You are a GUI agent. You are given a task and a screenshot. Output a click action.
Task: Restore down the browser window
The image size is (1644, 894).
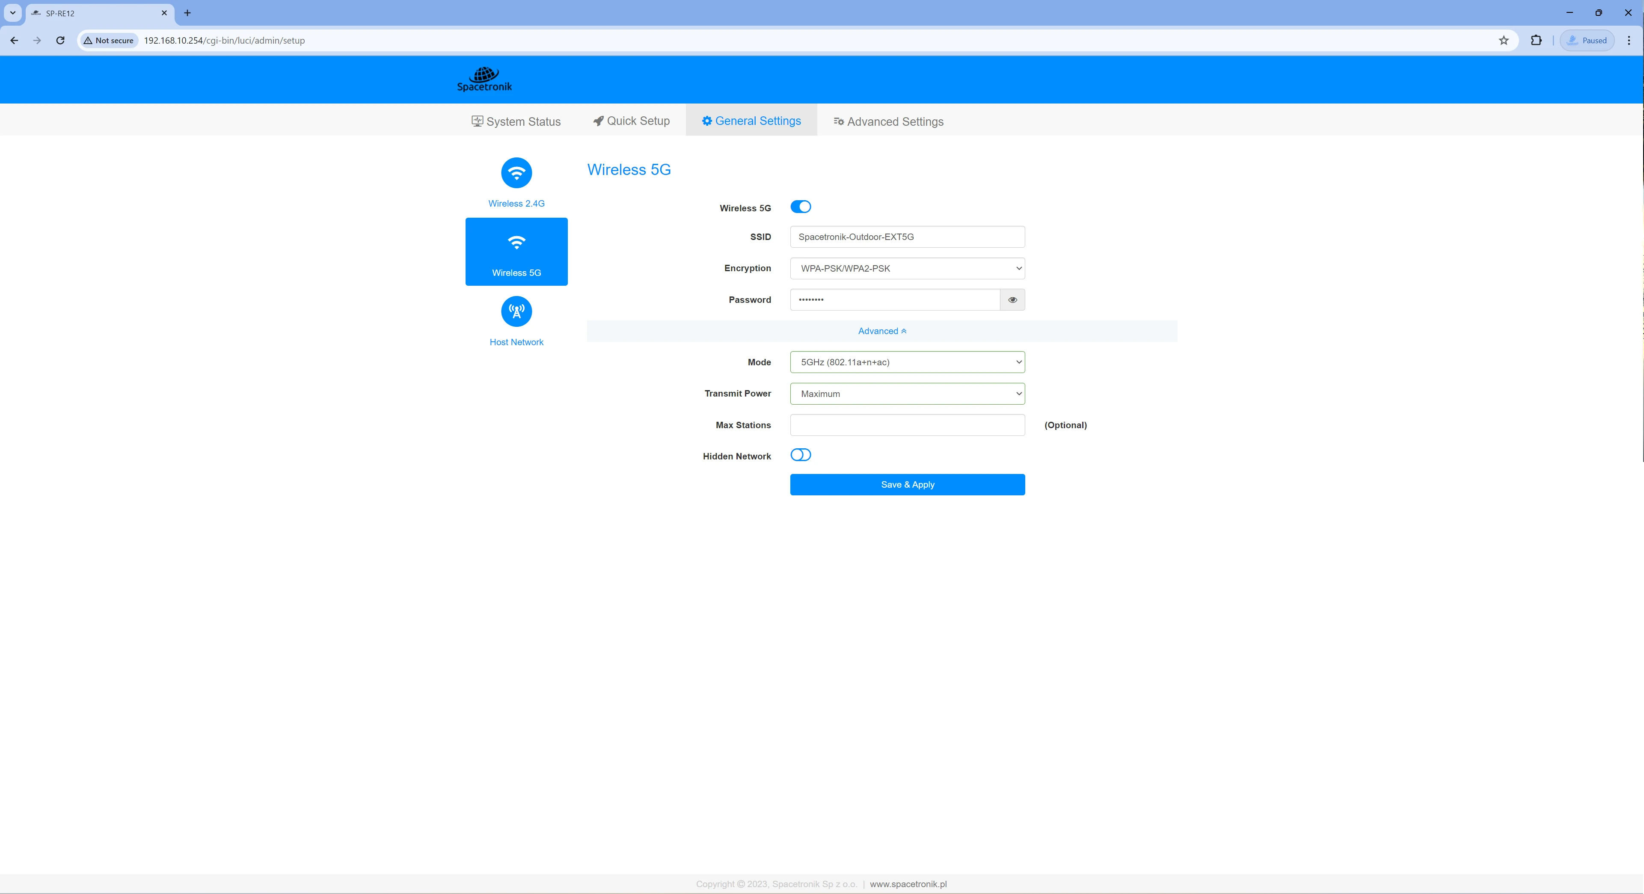pos(1599,13)
